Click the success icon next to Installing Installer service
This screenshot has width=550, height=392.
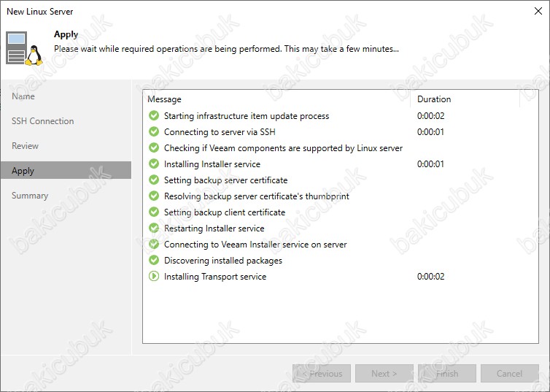click(154, 164)
